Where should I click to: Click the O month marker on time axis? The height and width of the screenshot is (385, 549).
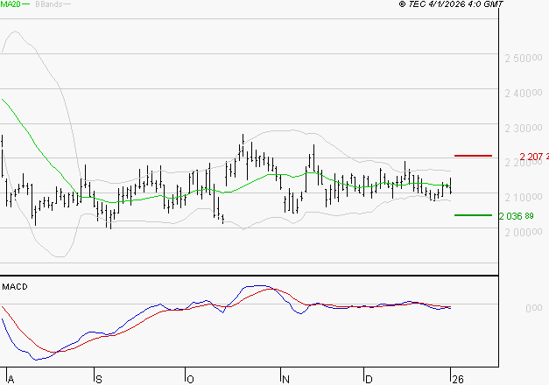coord(190,380)
